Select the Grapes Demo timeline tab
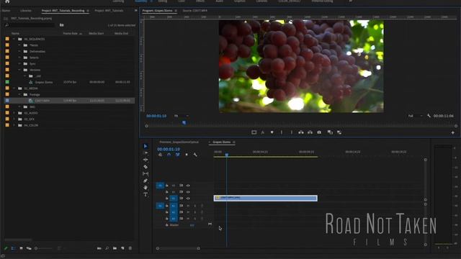461x259 pixels. pos(221,142)
